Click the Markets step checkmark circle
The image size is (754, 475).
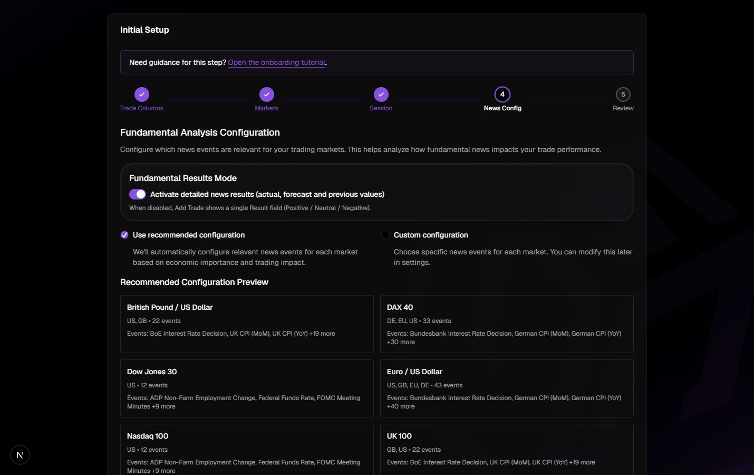tap(267, 94)
